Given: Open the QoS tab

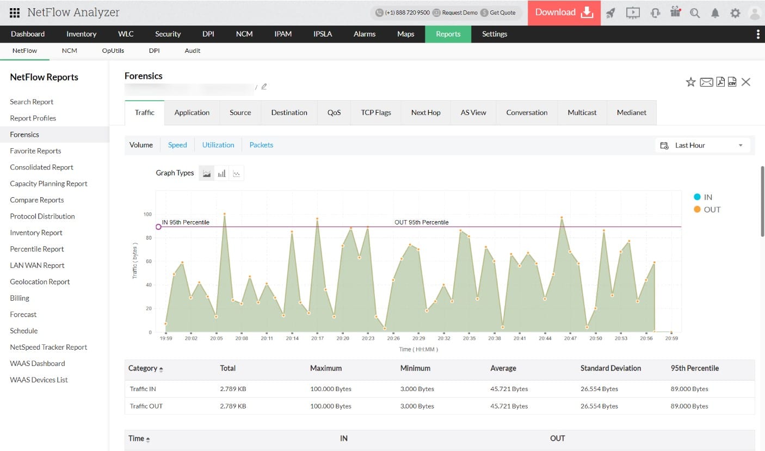Looking at the screenshot, I should pyautogui.click(x=334, y=113).
